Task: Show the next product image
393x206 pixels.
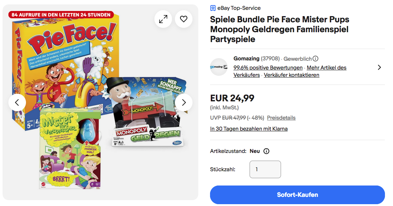Action: tap(184, 102)
